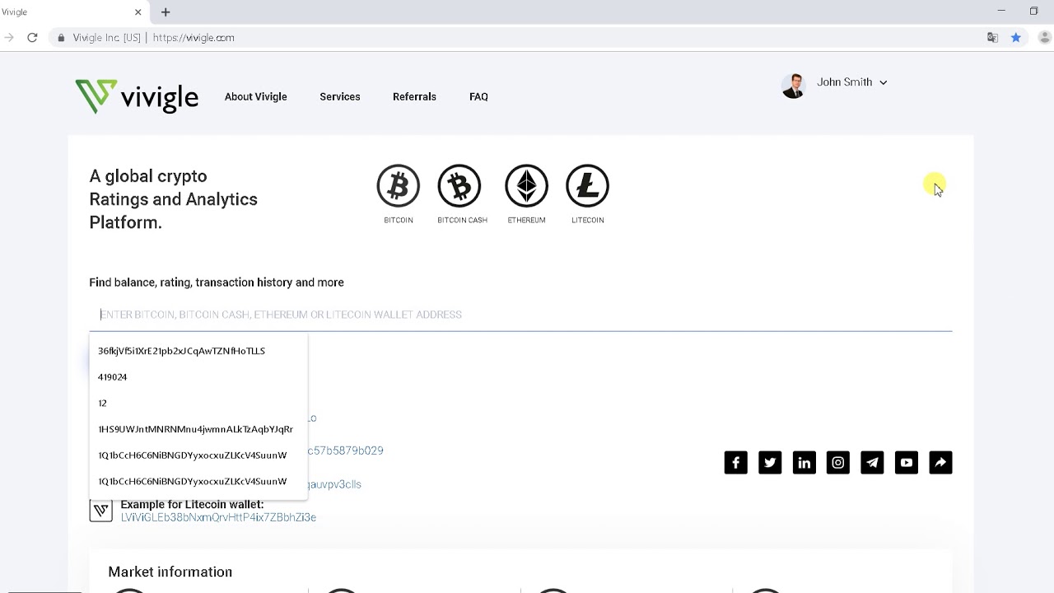Screen dimensions: 1054x593
Task: Open the browser translate icon
Action: coord(993,38)
